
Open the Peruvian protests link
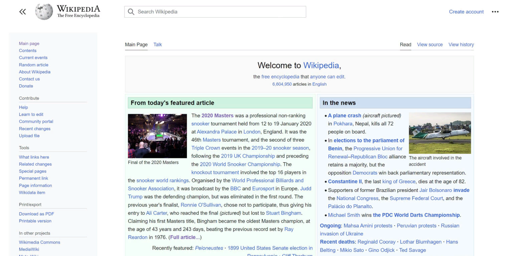[416, 226]
